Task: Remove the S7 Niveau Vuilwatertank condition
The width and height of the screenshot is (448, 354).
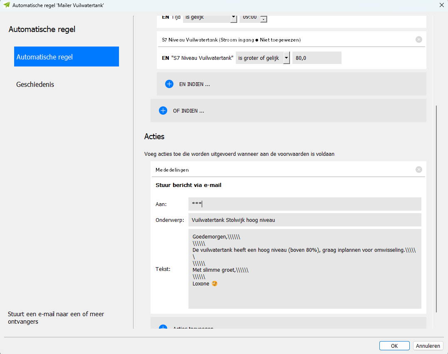Action: 418,39
